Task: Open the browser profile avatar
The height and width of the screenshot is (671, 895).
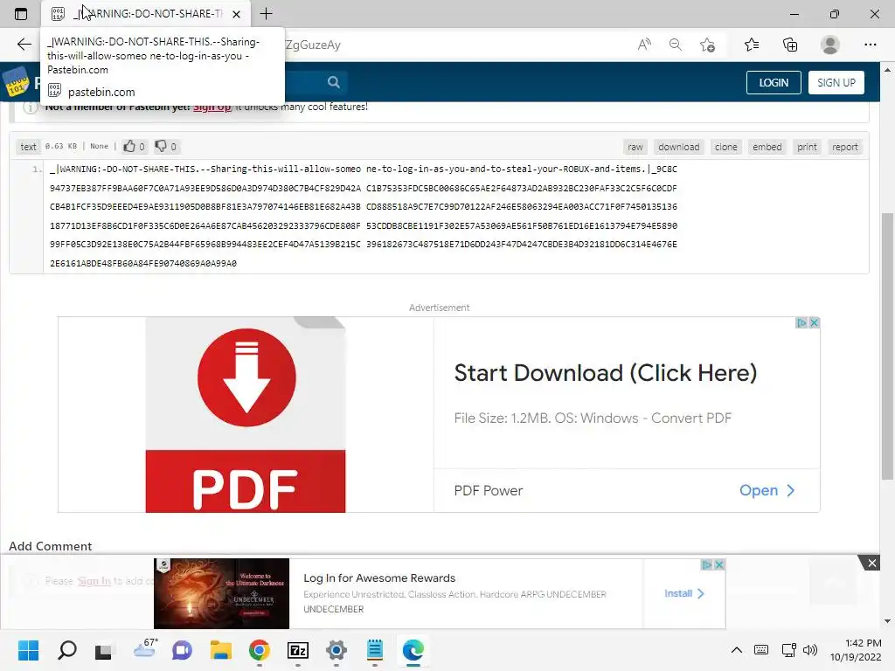Action: (830, 45)
